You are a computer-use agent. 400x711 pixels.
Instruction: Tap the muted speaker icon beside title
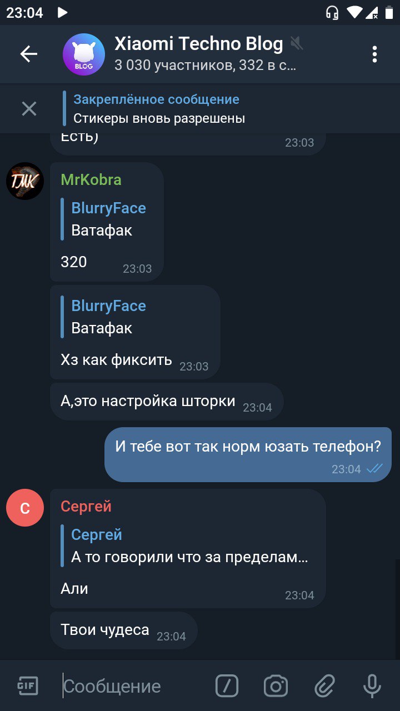click(297, 43)
